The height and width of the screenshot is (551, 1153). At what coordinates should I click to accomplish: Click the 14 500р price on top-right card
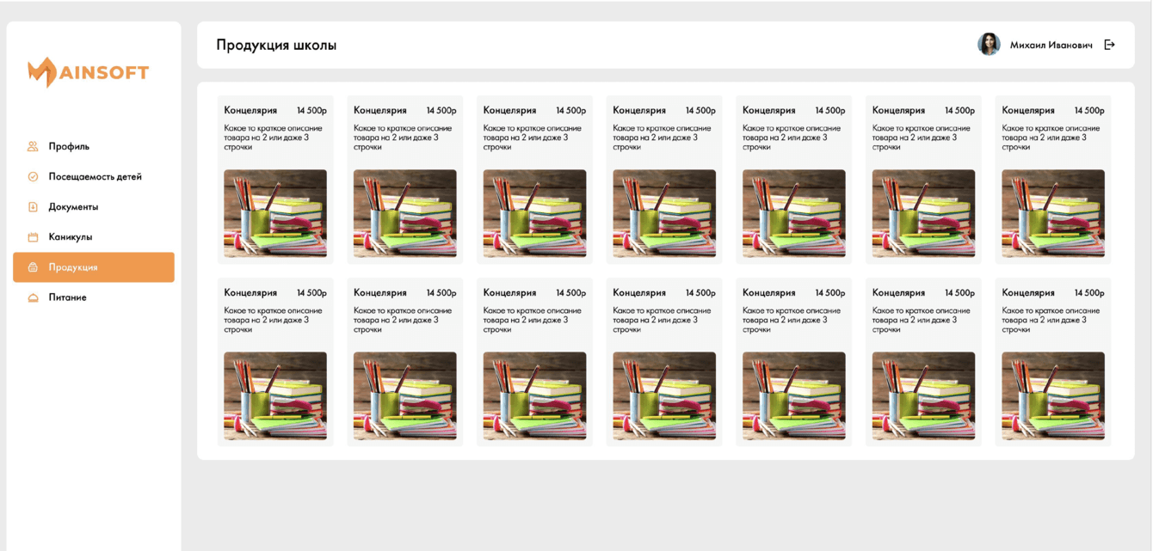point(1089,110)
